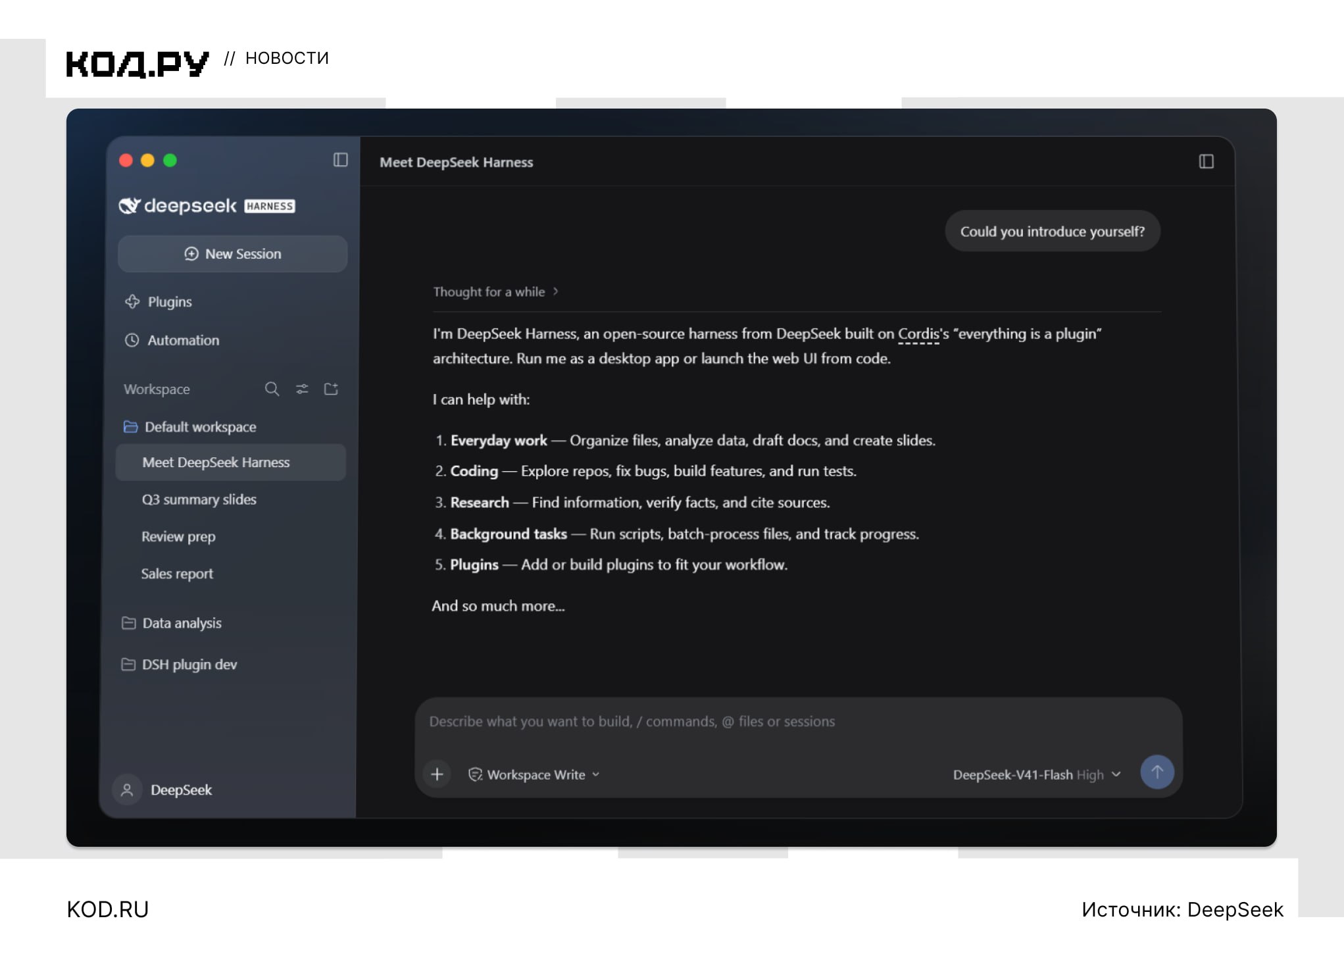Image resolution: width=1344 pixels, height=956 pixels.
Task: Click the KOD.RU footer text
Action: tap(108, 910)
